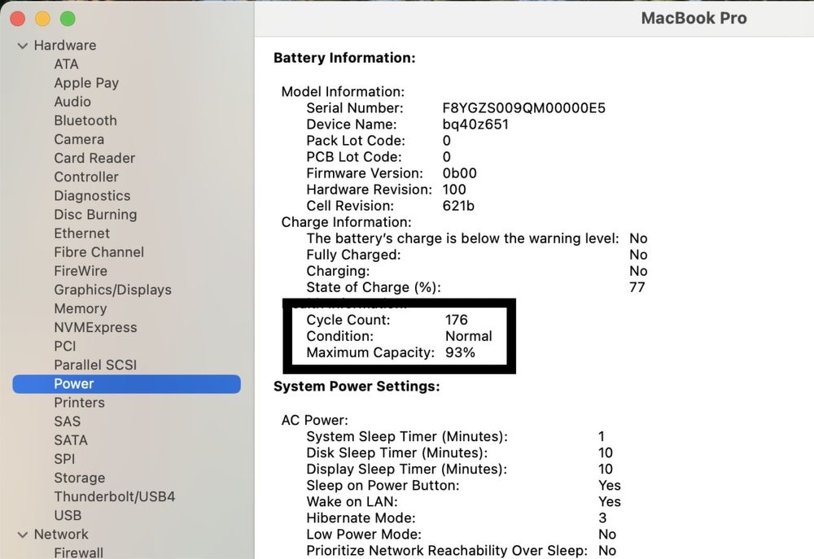Click the Disk Sleep Timer (Minutes) label
Image resolution: width=814 pixels, height=559 pixels.
point(397,452)
